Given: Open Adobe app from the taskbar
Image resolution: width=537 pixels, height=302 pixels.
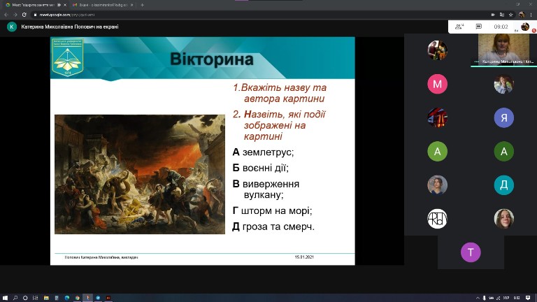Looking at the screenshot, I should pyautogui.click(x=108, y=298).
